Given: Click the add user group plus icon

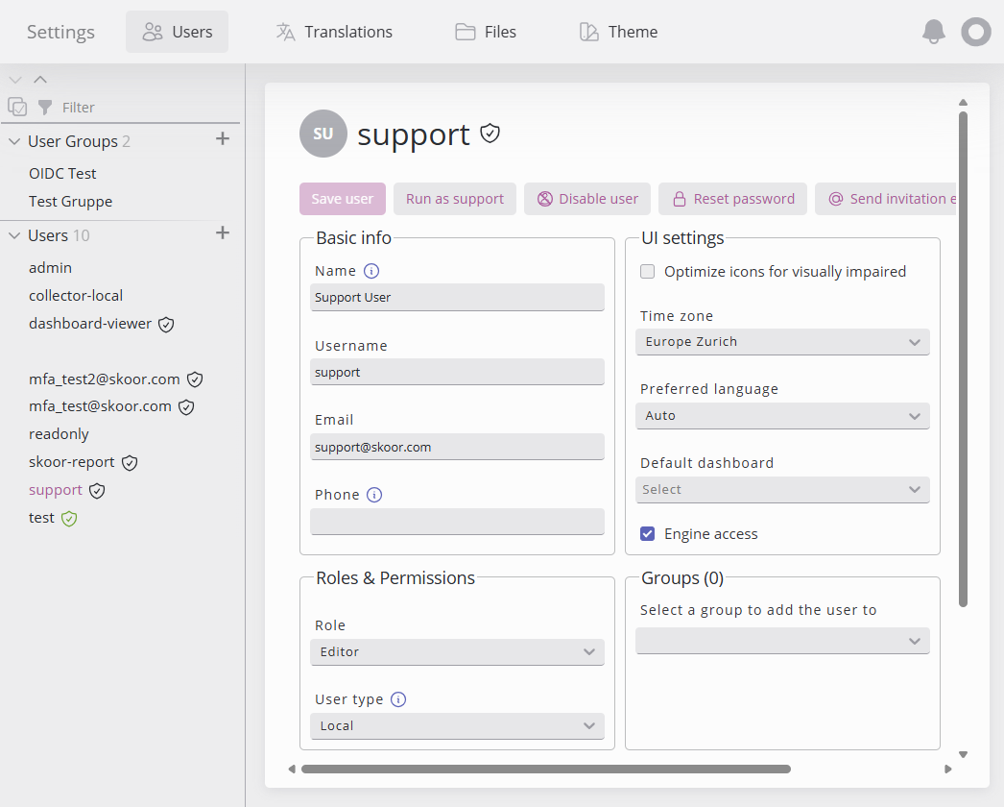Looking at the screenshot, I should [223, 139].
